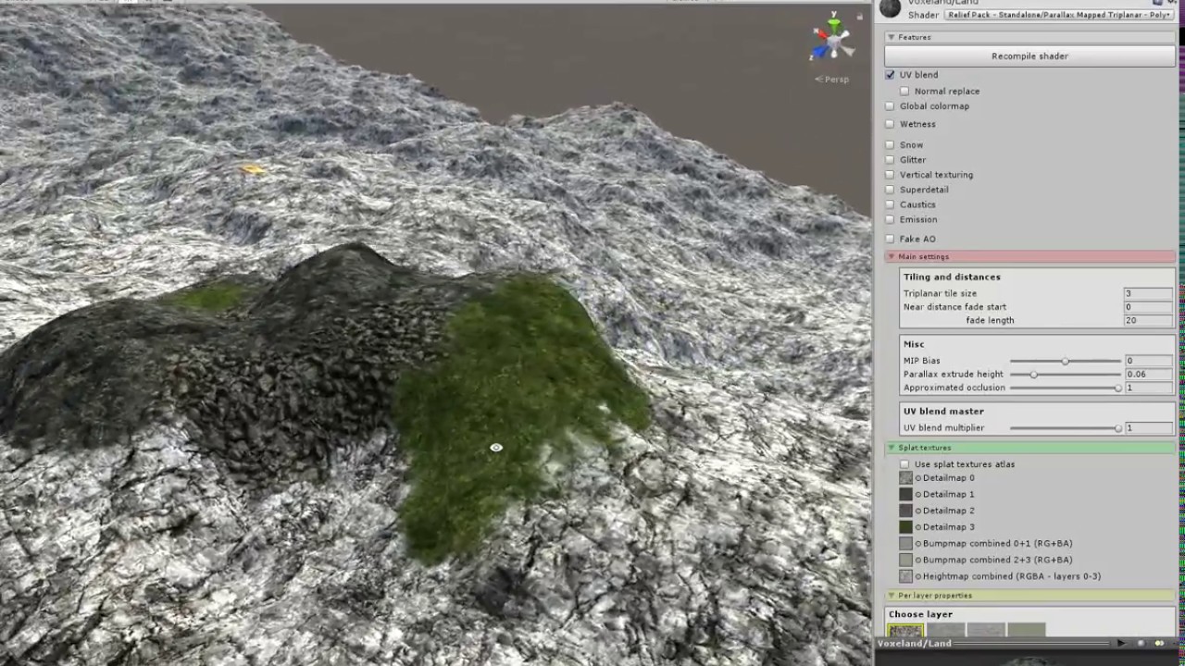Click picker circle for Bumpmap combined 0+1
Image resolution: width=1185 pixels, height=666 pixels.
918,544
